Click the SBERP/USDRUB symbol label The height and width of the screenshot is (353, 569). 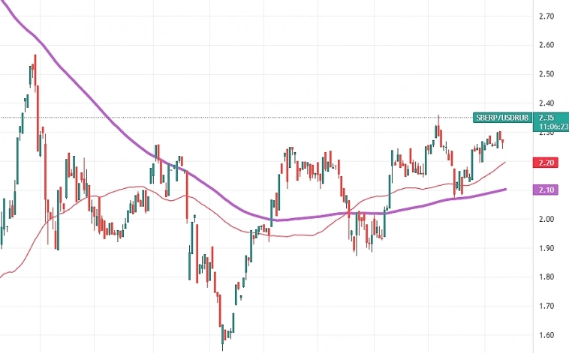pos(503,118)
